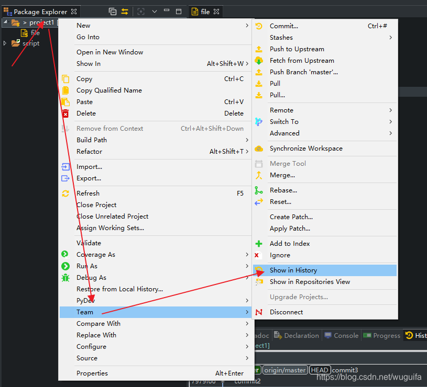Viewport: 427px width, 387px height.
Task: Click the Commit icon in Team submenu
Action: [x=259, y=26]
